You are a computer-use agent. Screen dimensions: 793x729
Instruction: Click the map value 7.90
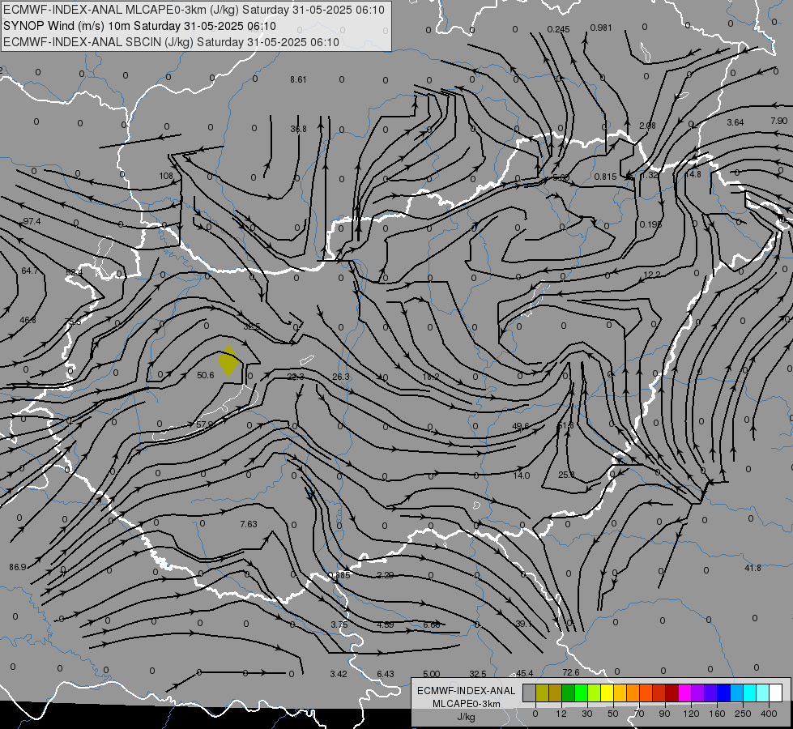pos(779,121)
